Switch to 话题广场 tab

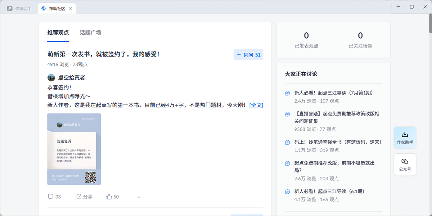[90, 32]
